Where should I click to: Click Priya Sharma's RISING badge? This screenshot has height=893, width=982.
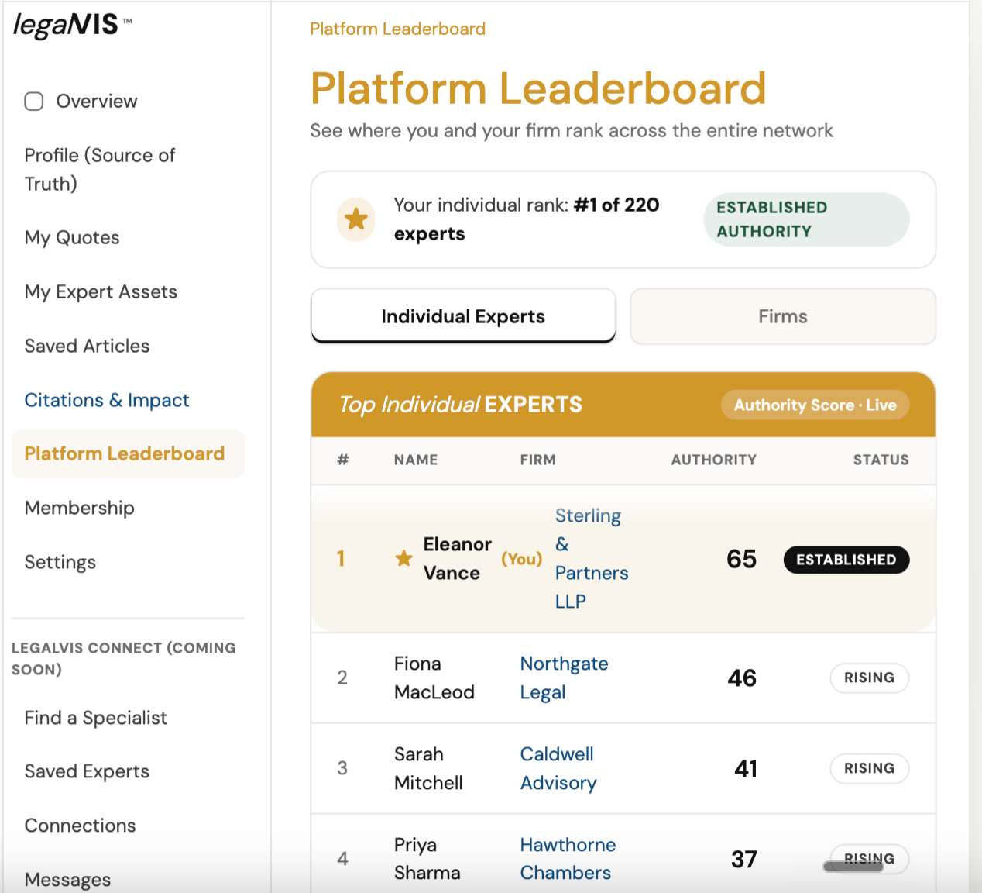tap(869, 857)
